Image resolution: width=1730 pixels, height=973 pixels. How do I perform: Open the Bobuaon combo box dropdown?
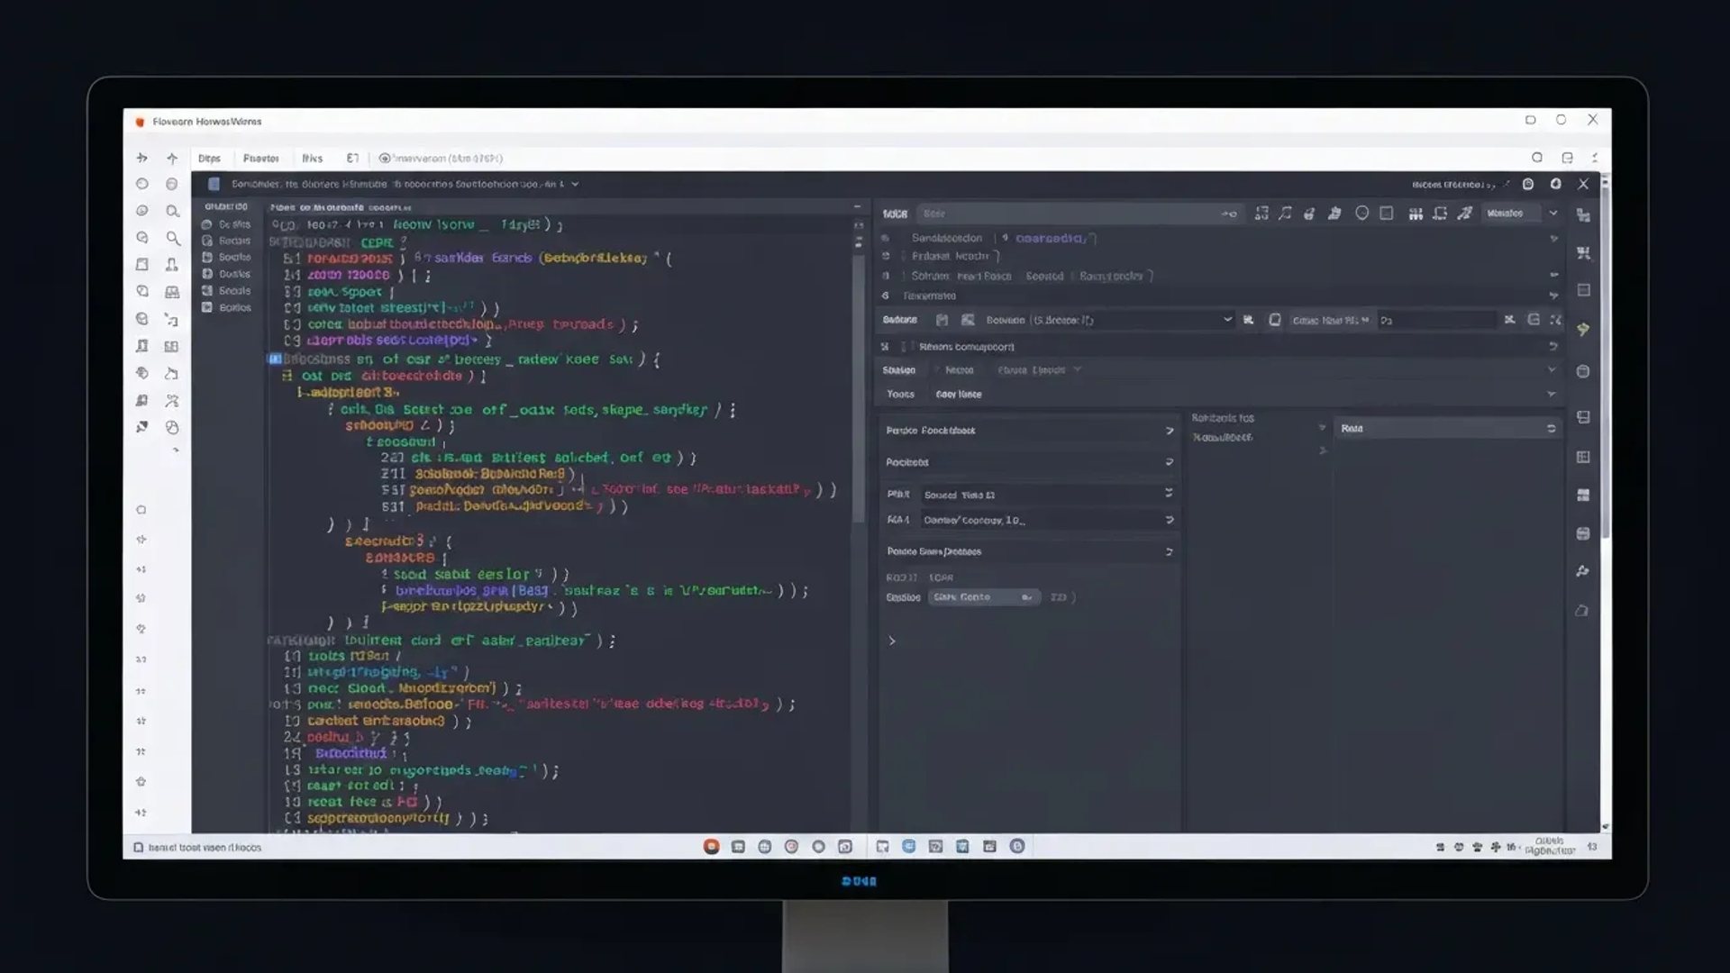click(1226, 320)
